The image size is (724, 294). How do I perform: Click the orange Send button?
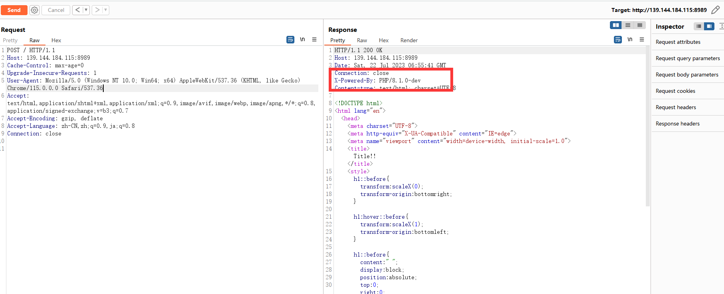[x=14, y=10]
